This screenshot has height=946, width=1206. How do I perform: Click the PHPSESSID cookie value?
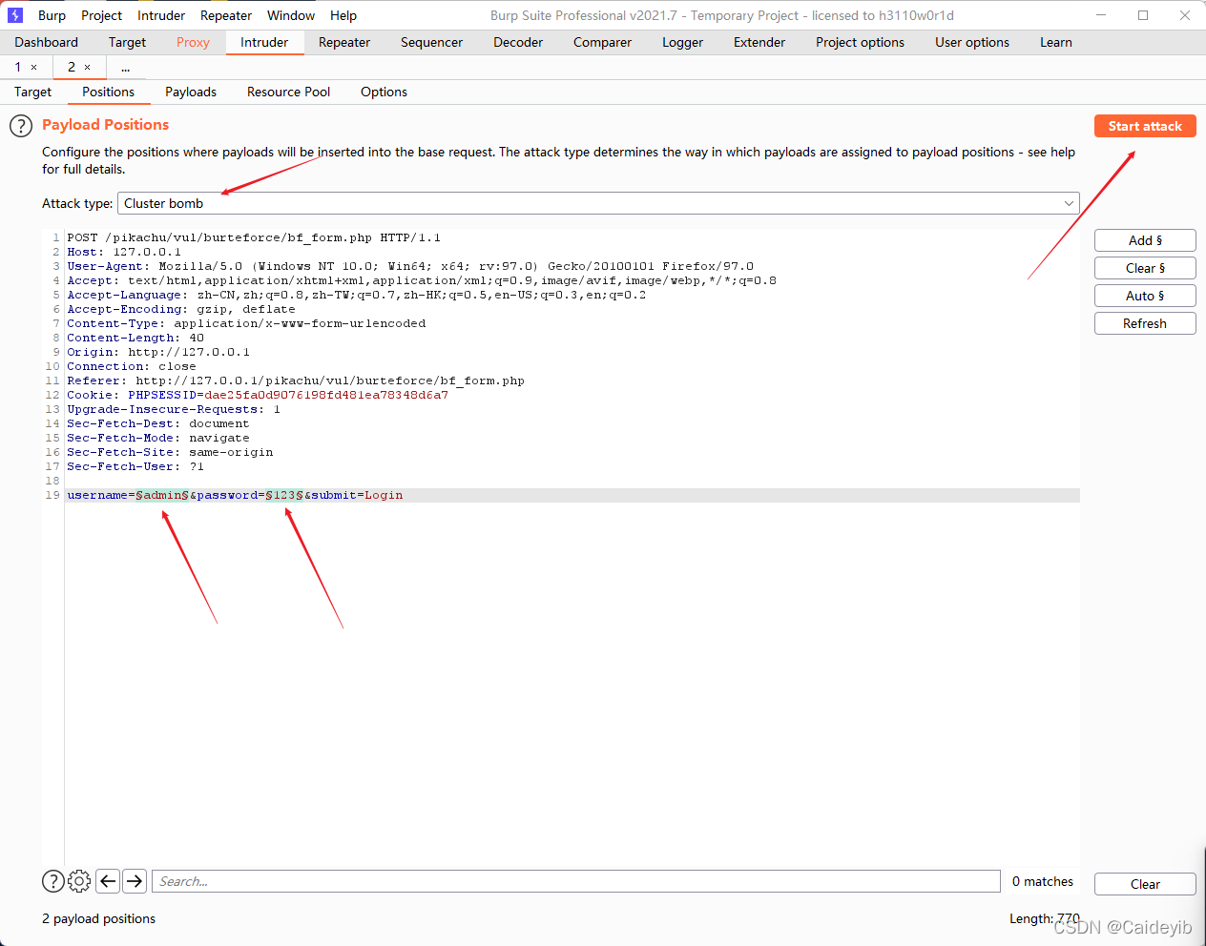click(x=326, y=395)
